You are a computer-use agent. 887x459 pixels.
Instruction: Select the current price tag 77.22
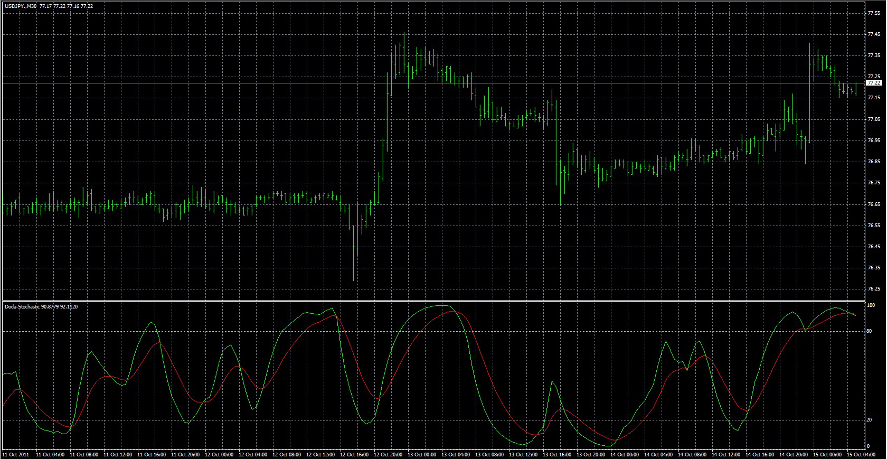pyautogui.click(x=874, y=83)
